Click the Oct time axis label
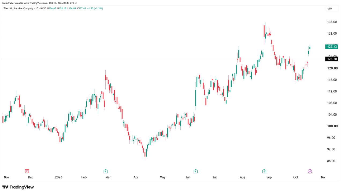341x193 pixels. pyautogui.click(x=296, y=177)
